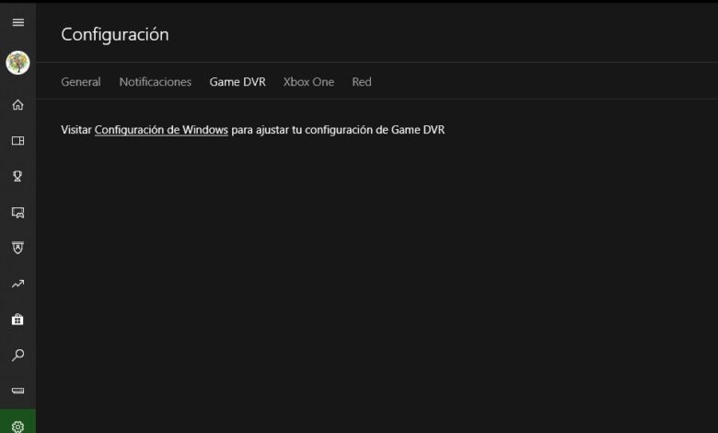This screenshot has width=718, height=433.
Task: Open the Store bag icon
Action: tap(17, 320)
